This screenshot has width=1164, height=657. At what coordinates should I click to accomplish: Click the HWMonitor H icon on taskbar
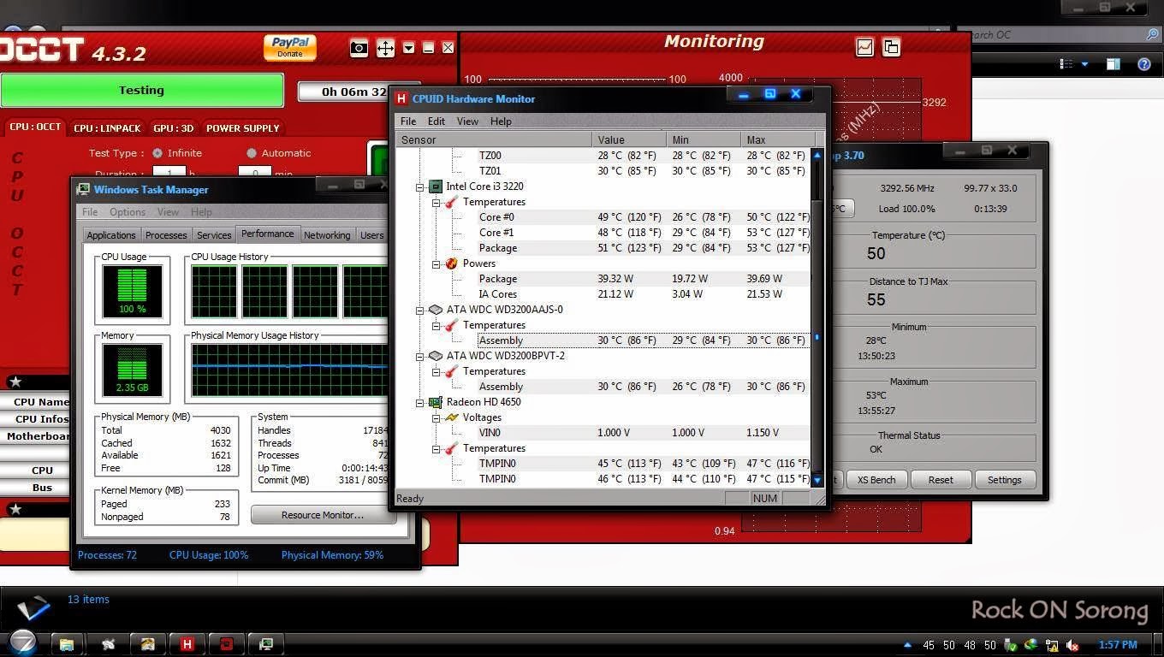point(187,643)
